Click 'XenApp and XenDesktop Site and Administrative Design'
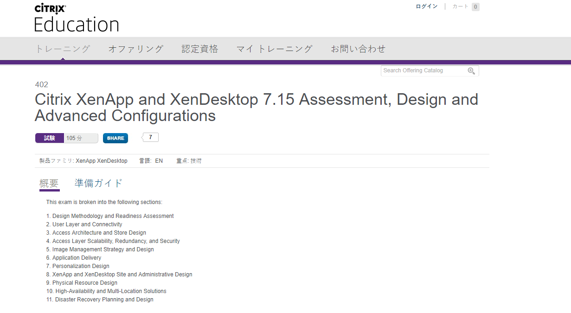The width and height of the screenshot is (571, 313). tap(122, 275)
